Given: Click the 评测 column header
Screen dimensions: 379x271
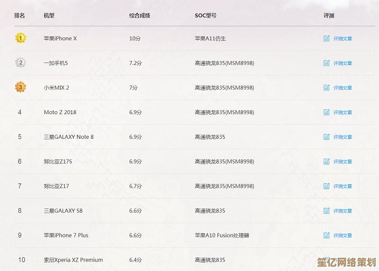Looking at the screenshot, I should pyautogui.click(x=329, y=16).
